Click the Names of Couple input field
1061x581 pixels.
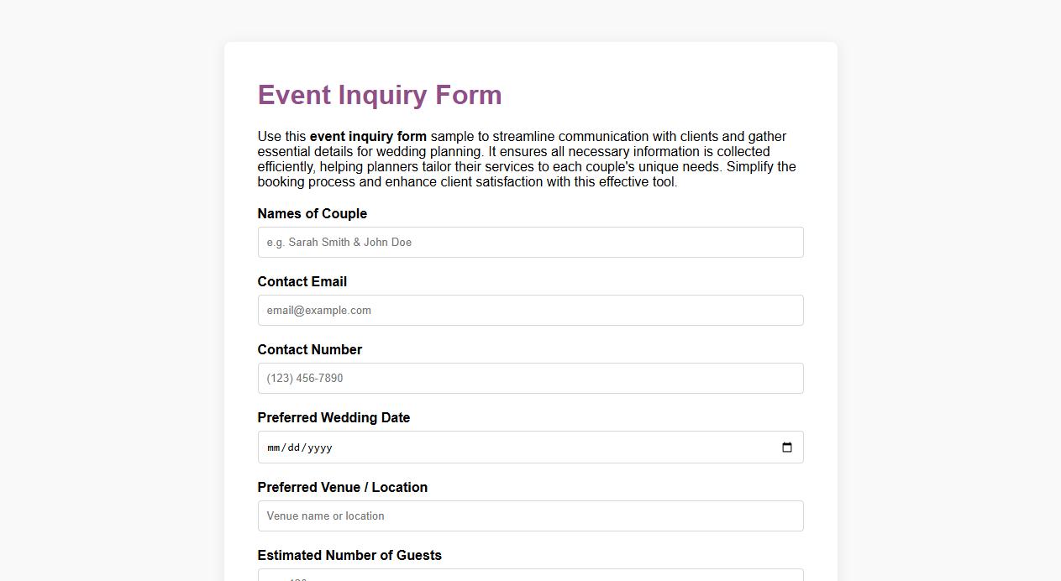pyautogui.click(x=530, y=242)
